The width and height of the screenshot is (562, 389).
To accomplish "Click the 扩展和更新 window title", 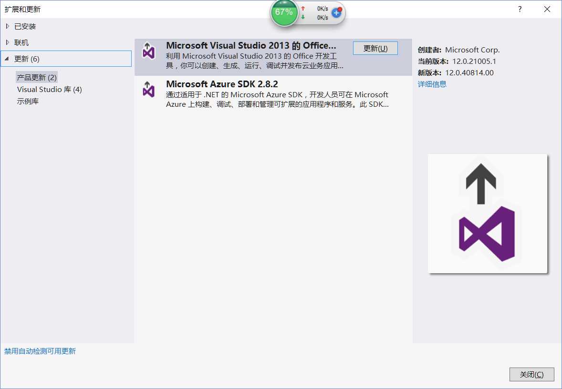I will click(x=22, y=10).
